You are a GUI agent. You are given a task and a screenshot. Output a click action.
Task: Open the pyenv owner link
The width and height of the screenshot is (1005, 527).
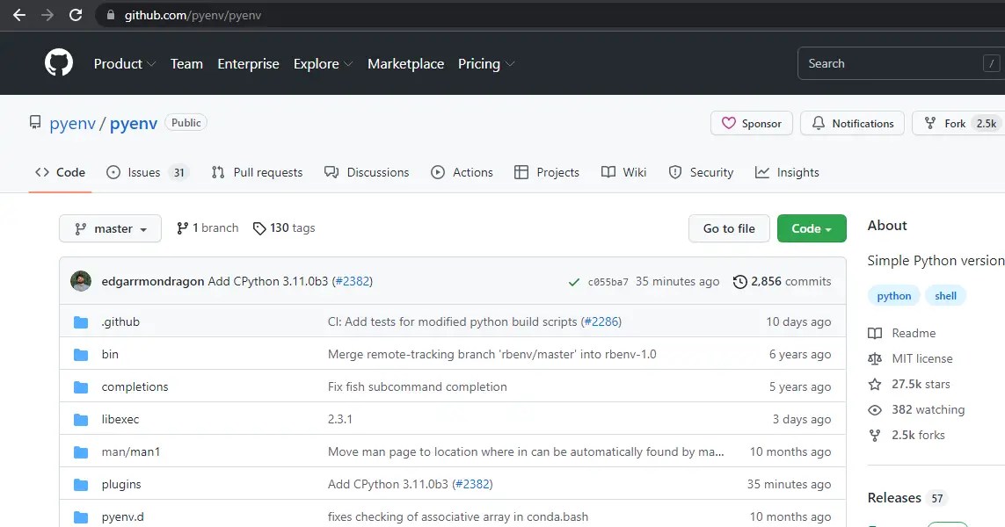[x=72, y=124]
